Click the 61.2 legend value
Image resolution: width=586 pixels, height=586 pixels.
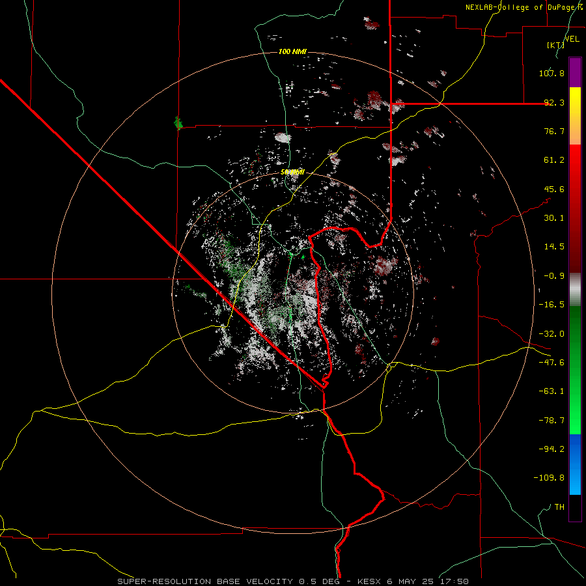[554, 160]
